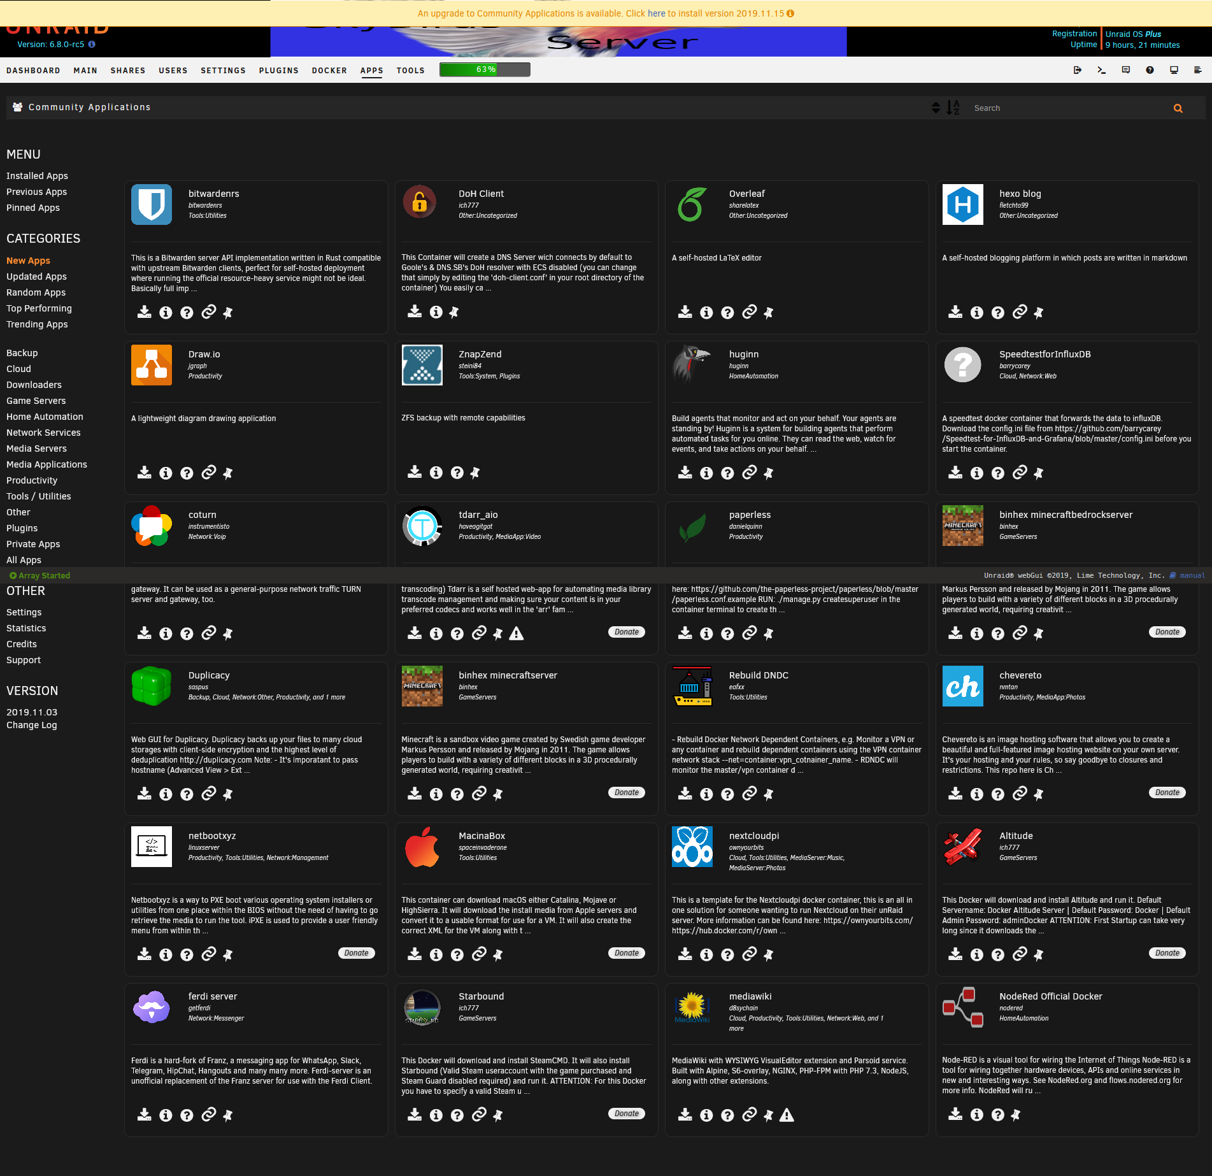1212x1176 pixels.
Task: Click the info icon in the top bar
Action: pyautogui.click(x=1174, y=70)
